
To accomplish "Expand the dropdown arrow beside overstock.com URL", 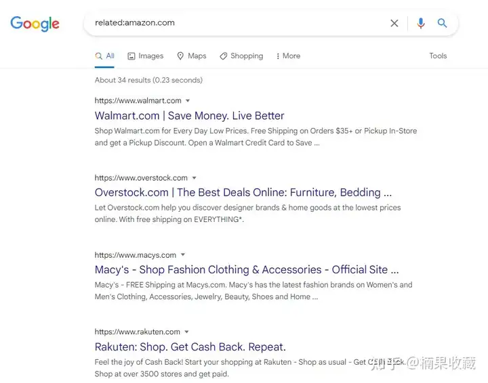I will click(x=195, y=178).
